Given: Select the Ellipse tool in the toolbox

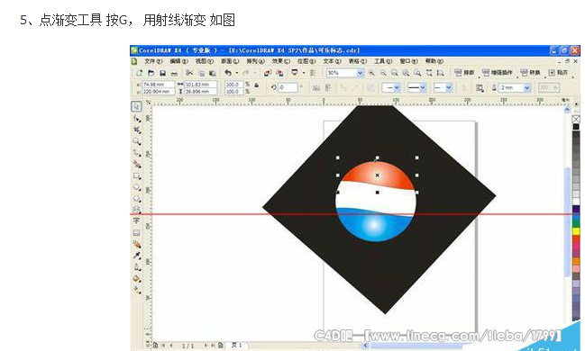Looking at the screenshot, I should tap(136, 187).
